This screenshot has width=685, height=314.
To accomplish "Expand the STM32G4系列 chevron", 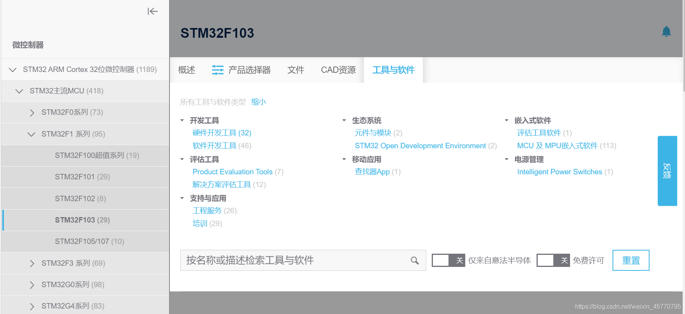I will pos(32,306).
